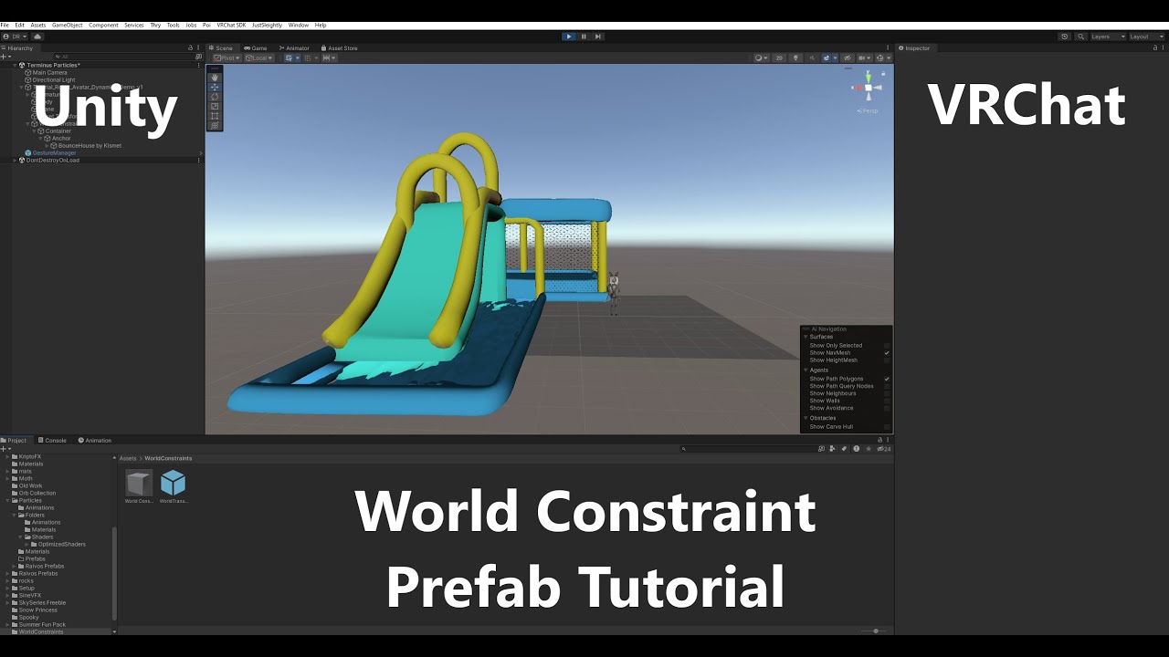Click the Step frame button
This screenshot has width=1169, height=657.
tap(598, 36)
